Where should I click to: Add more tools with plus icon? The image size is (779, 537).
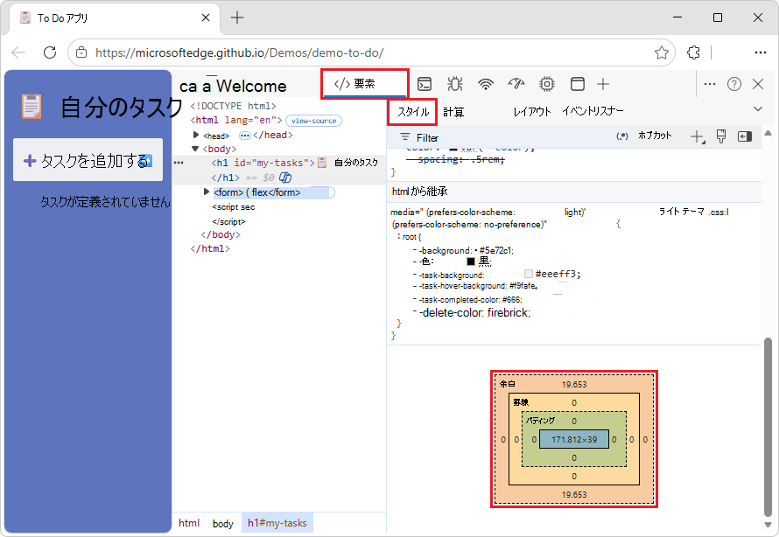(x=603, y=84)
